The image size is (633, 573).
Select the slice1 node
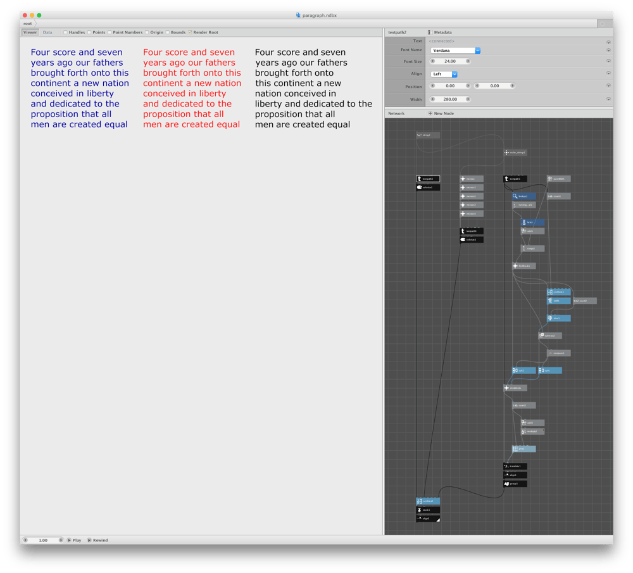tap(559, 318)
